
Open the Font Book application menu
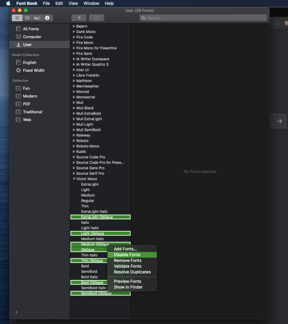coord(27,3)
